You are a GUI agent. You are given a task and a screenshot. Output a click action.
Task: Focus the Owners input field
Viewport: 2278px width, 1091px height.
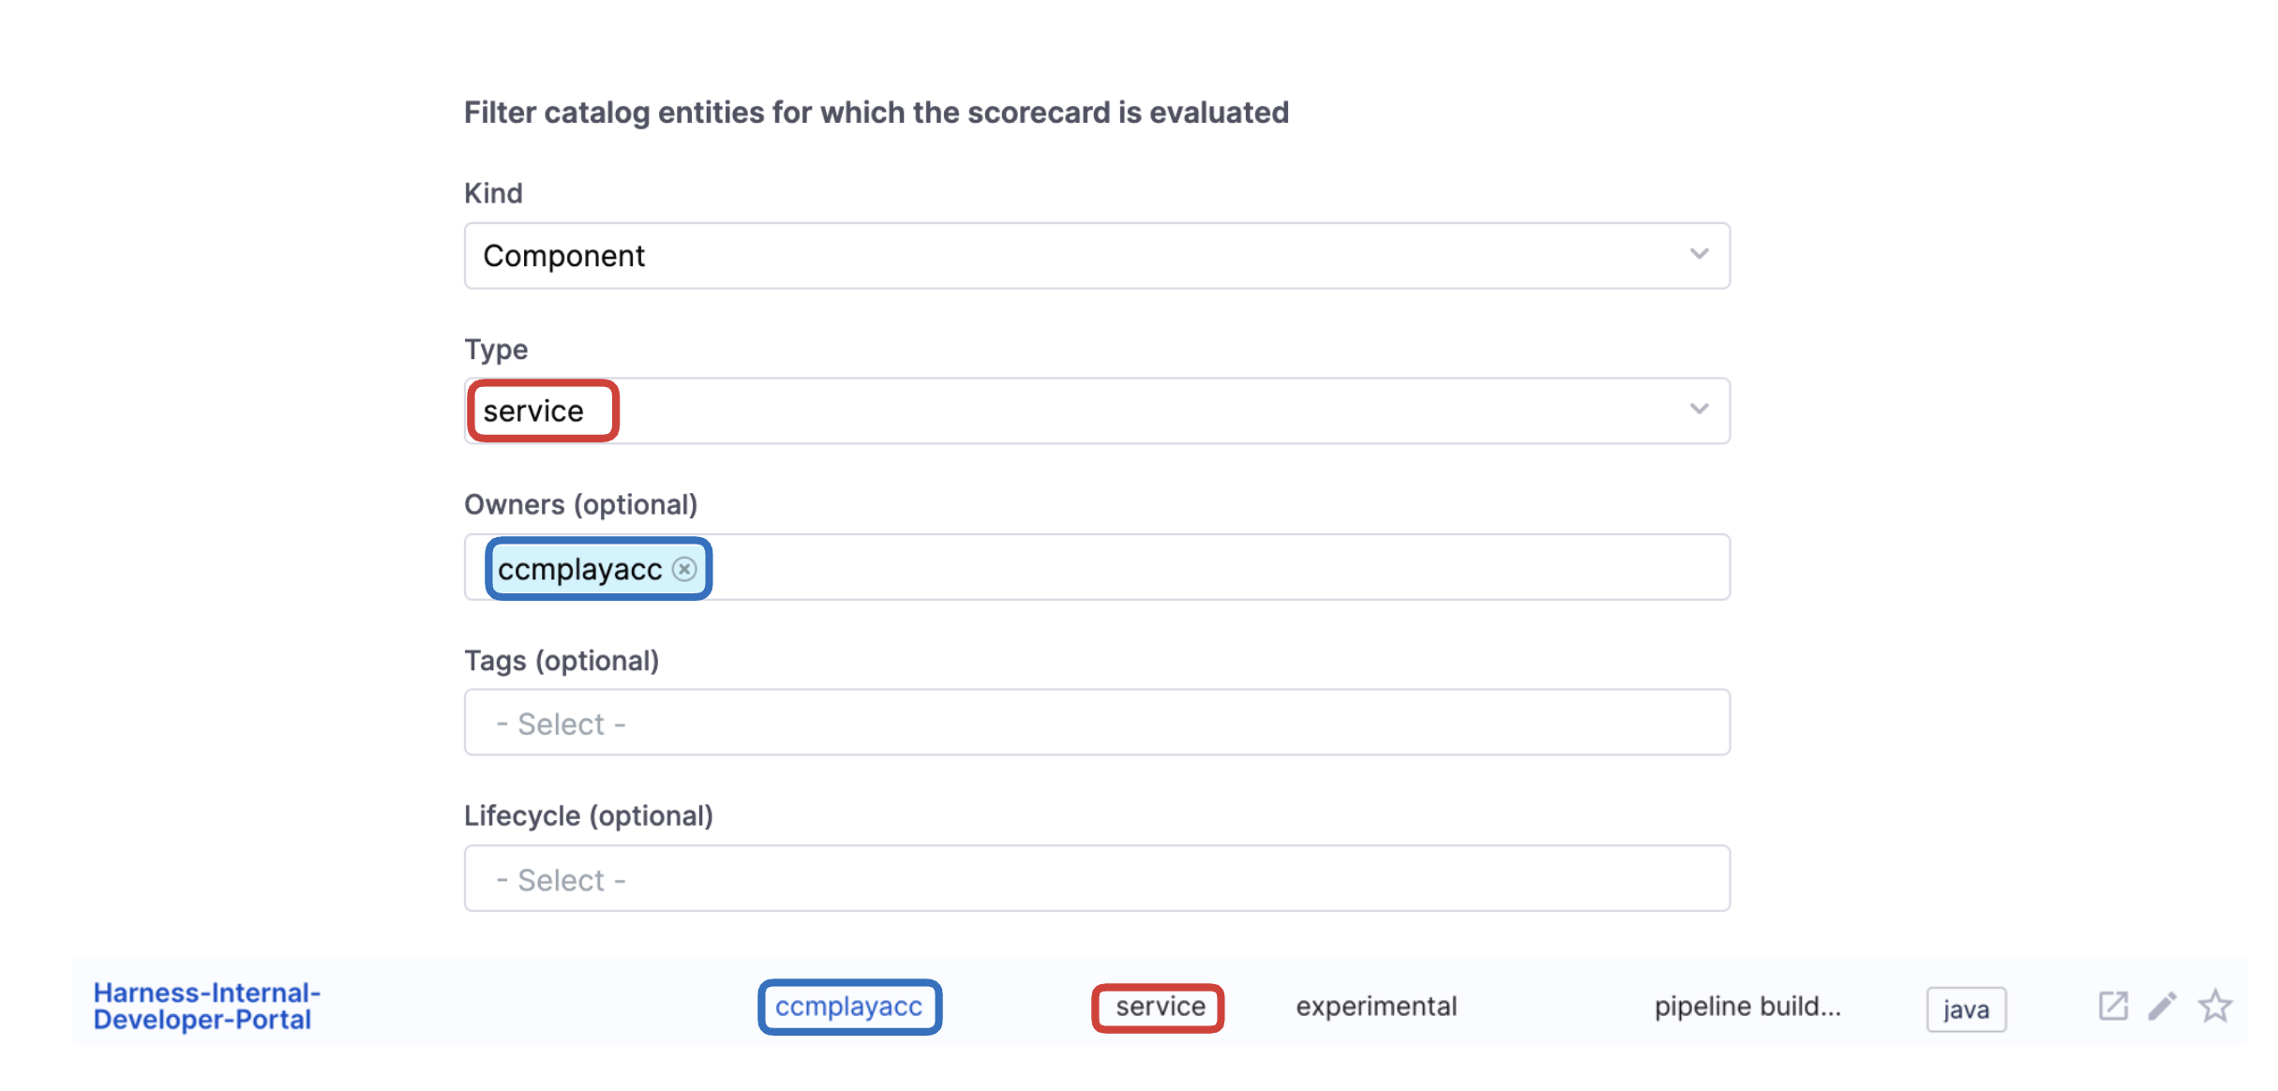click(x=1219, y=568)
